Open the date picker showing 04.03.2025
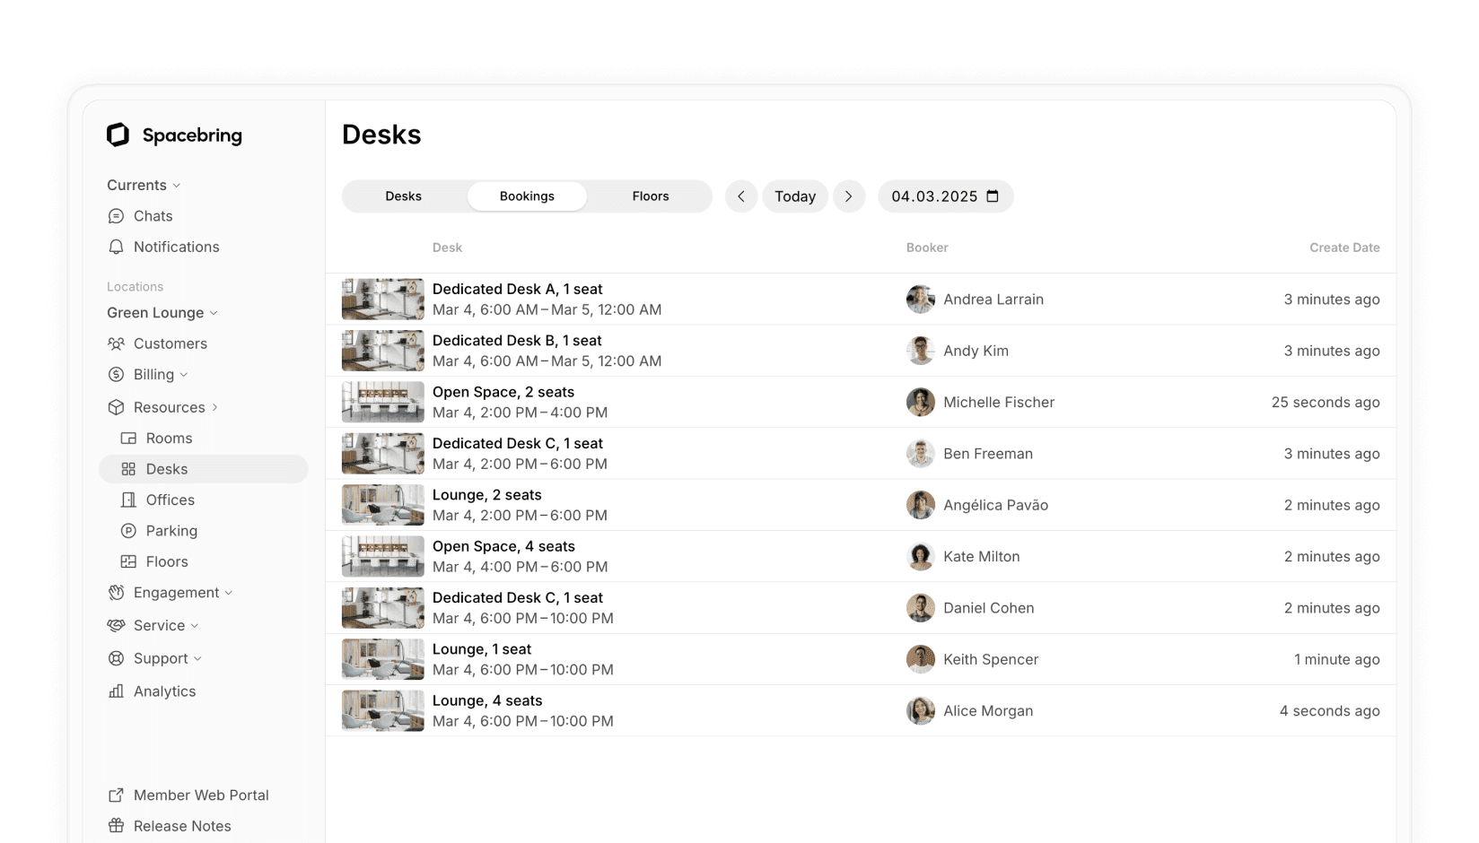Viewport: 1479px width, 843px height. (x=945, y=196)
